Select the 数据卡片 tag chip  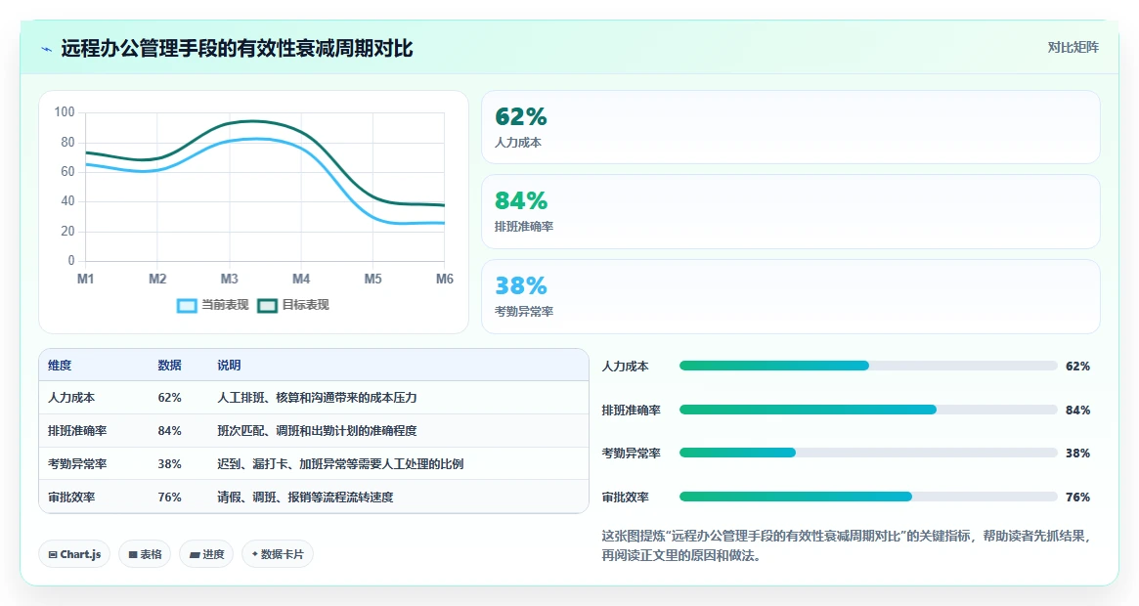coord(278,554)
